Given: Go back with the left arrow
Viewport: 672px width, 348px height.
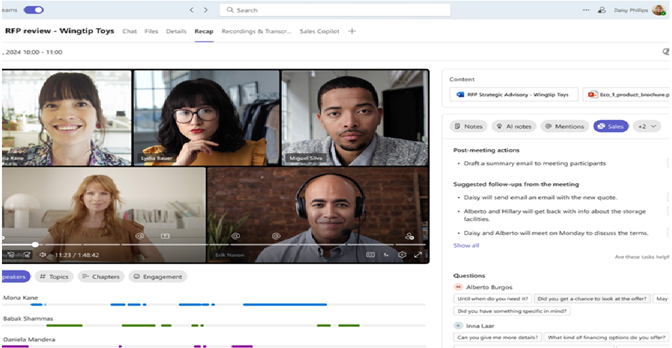Looking at the screenshot, I should coord(192,10).
